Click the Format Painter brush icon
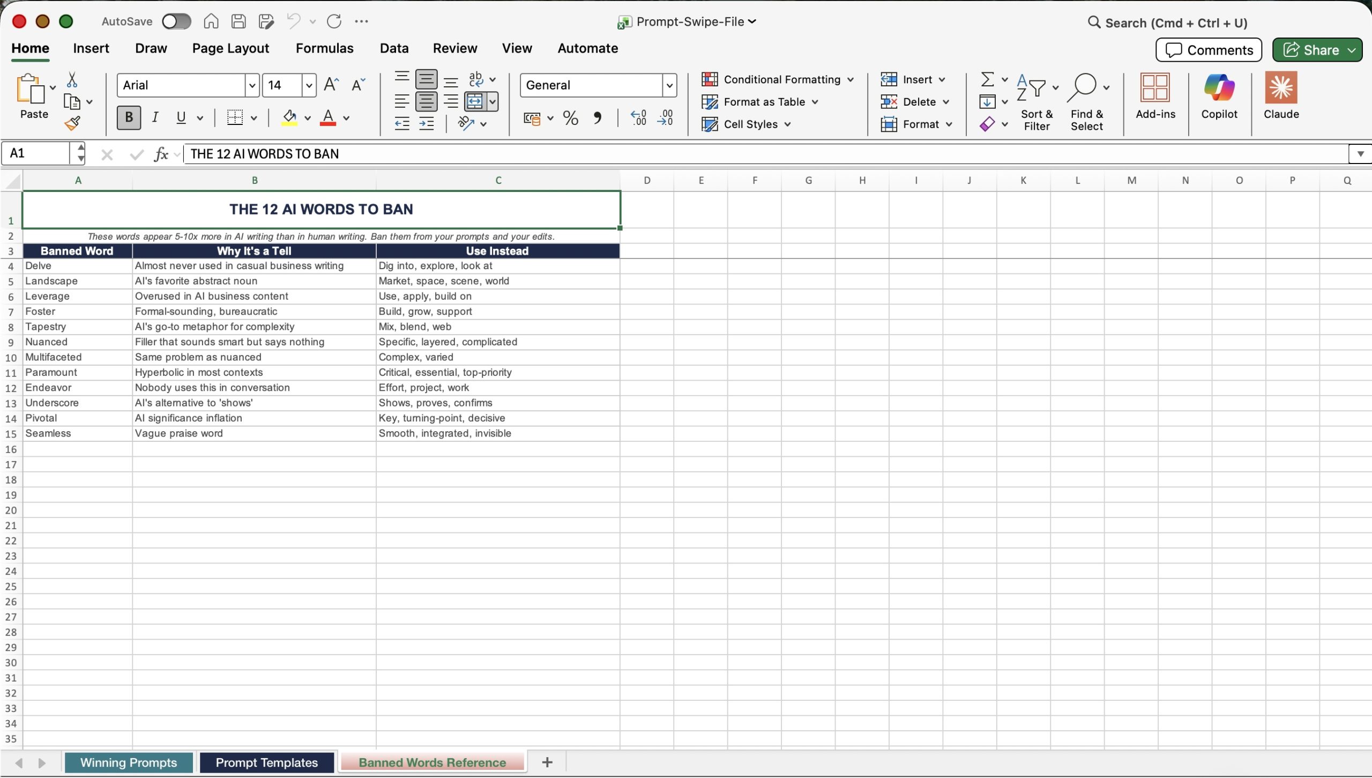1372x778 pixels. [72, 124]
